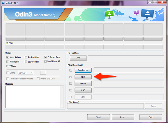Viewport: 168px width, 123px height.
Task: Enable the Flash Lock option
Action: (8, 61)
